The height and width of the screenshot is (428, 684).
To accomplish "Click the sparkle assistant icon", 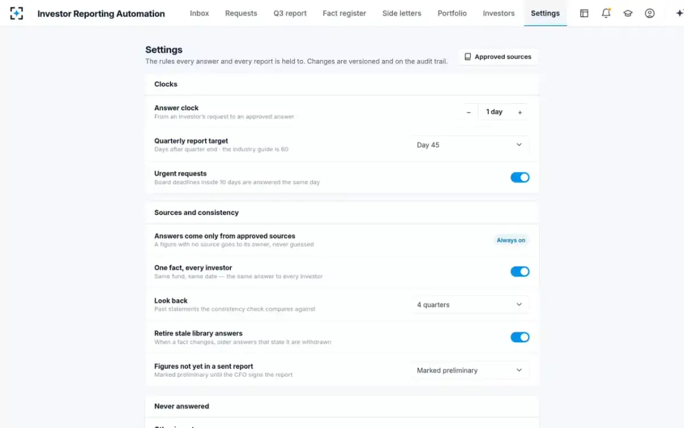I will point(679,13).
